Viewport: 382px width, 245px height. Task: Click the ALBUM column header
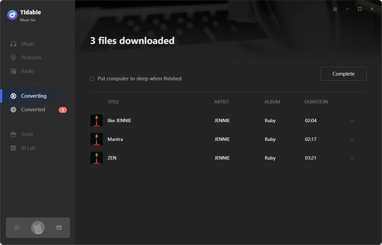click(x=272, y=102)
